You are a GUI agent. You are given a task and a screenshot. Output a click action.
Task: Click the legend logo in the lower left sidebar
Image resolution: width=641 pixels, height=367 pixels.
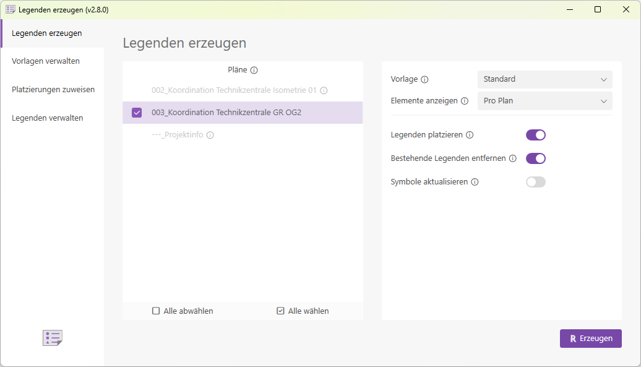[x=53, y=338]
